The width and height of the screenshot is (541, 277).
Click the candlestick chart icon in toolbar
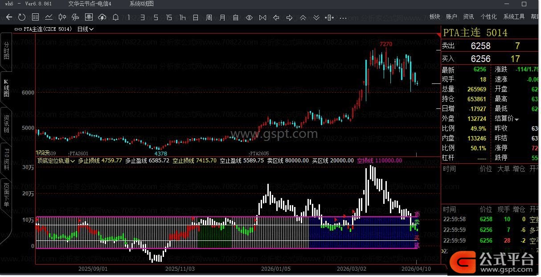point(62,17)
